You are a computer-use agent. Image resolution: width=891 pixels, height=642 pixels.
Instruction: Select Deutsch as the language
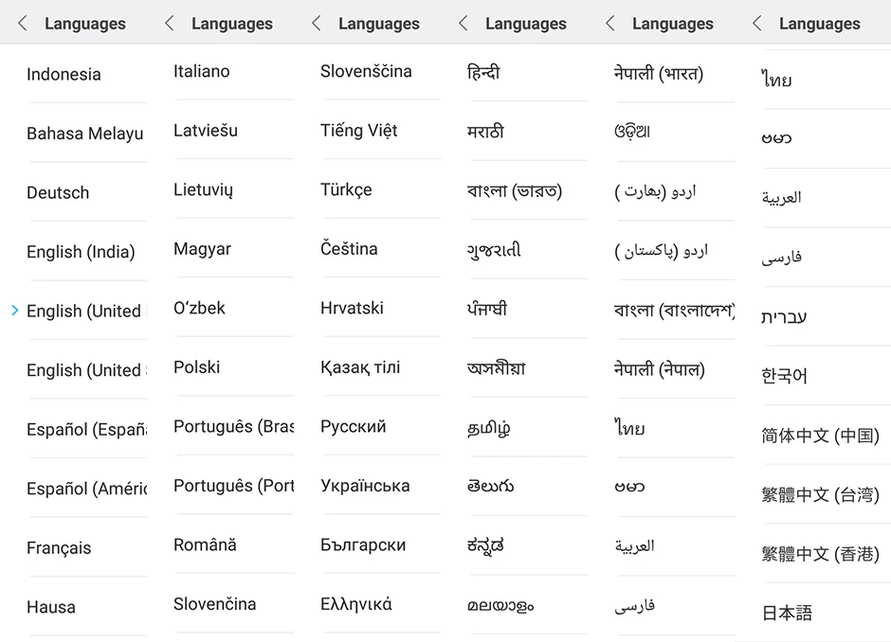coord(58,192)
